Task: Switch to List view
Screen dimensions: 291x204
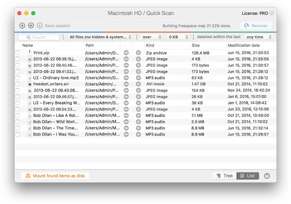Action: point(248,176)
